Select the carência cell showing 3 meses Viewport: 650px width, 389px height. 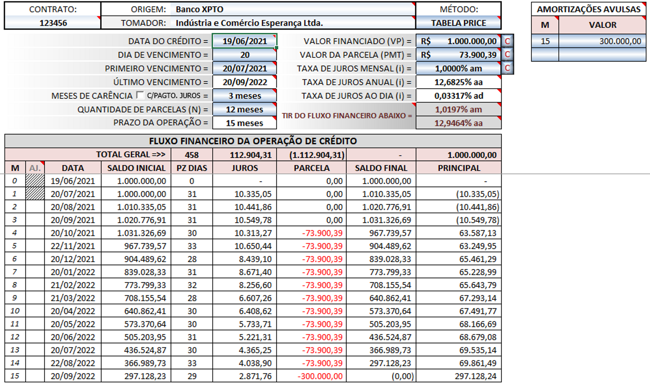coord(245,96)
